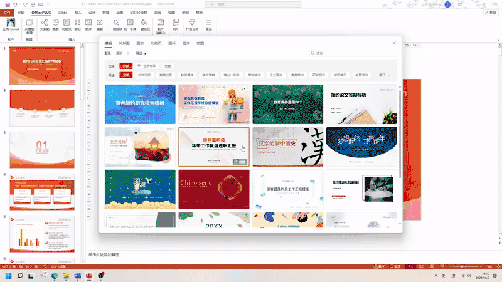Collapse the 筛选 filter panel

coord(141,53)
